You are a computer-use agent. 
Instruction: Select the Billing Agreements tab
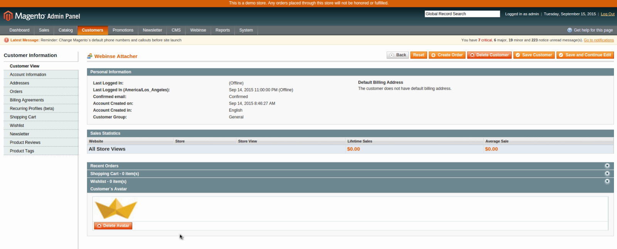pos(41,100)
